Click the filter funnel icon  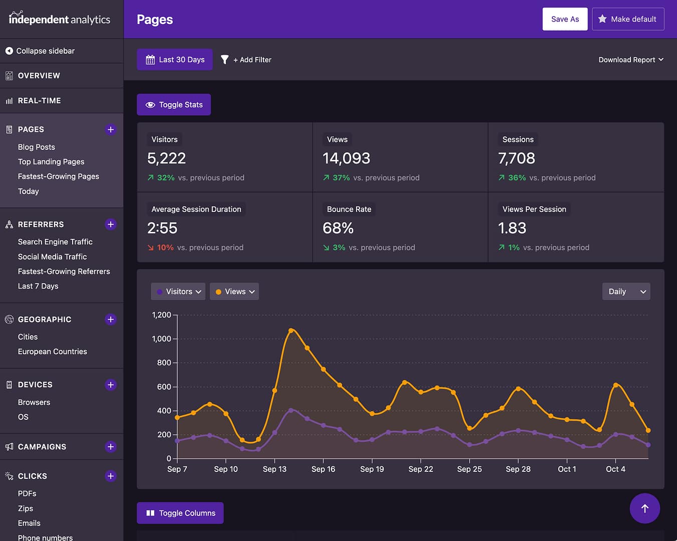tap(225, 60)
